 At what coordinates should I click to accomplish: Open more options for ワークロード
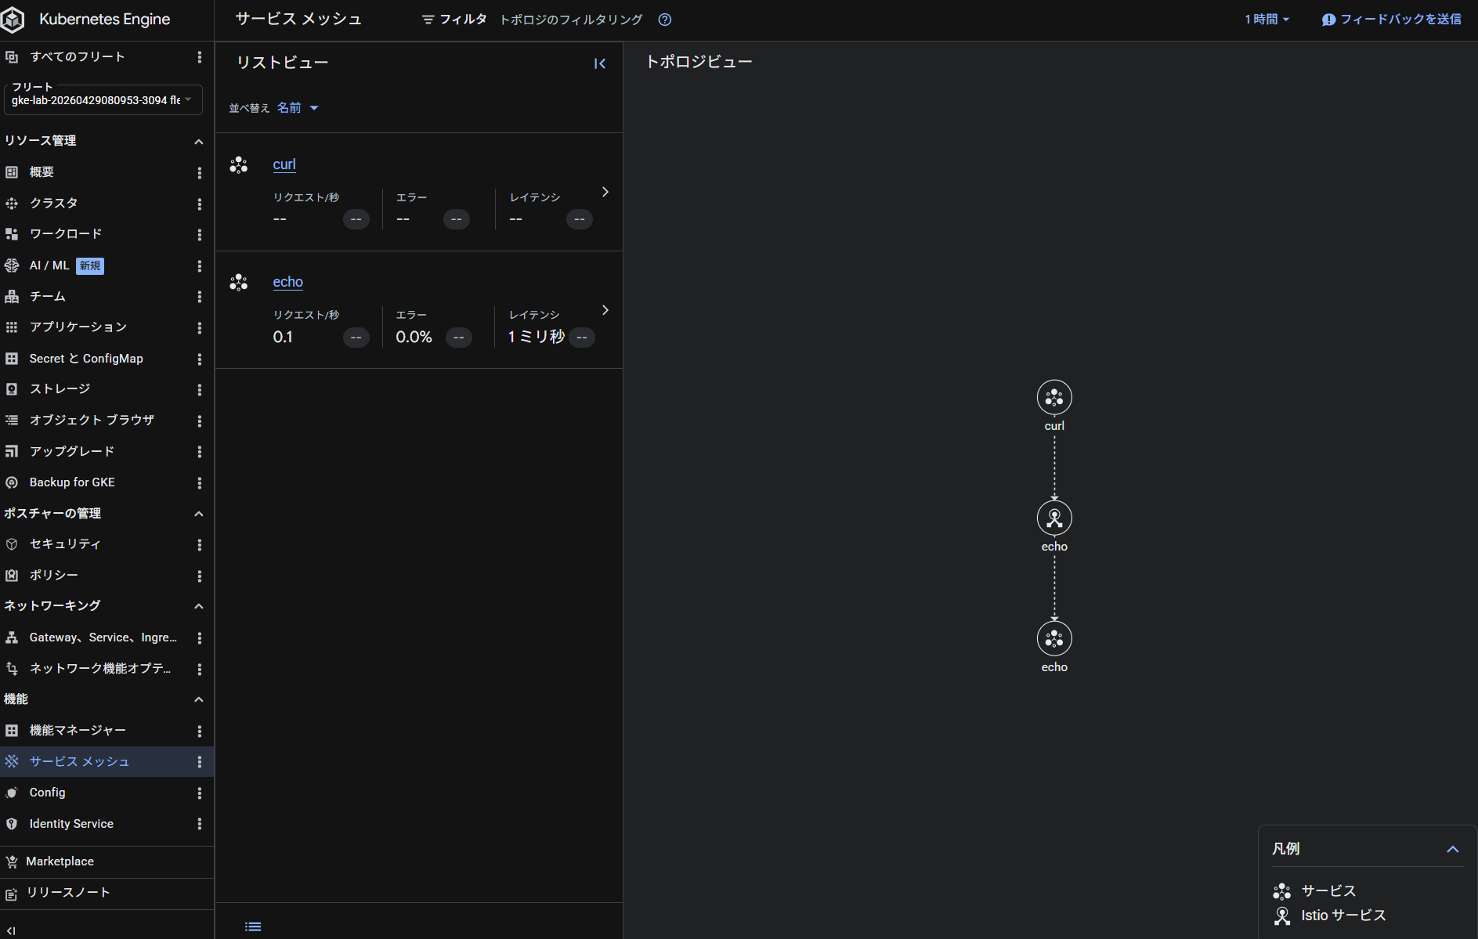coord(200,234)
